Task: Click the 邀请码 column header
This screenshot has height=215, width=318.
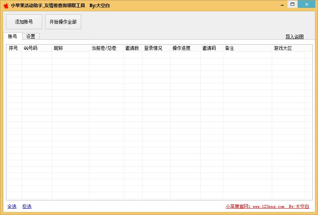Action: point(209,48)
